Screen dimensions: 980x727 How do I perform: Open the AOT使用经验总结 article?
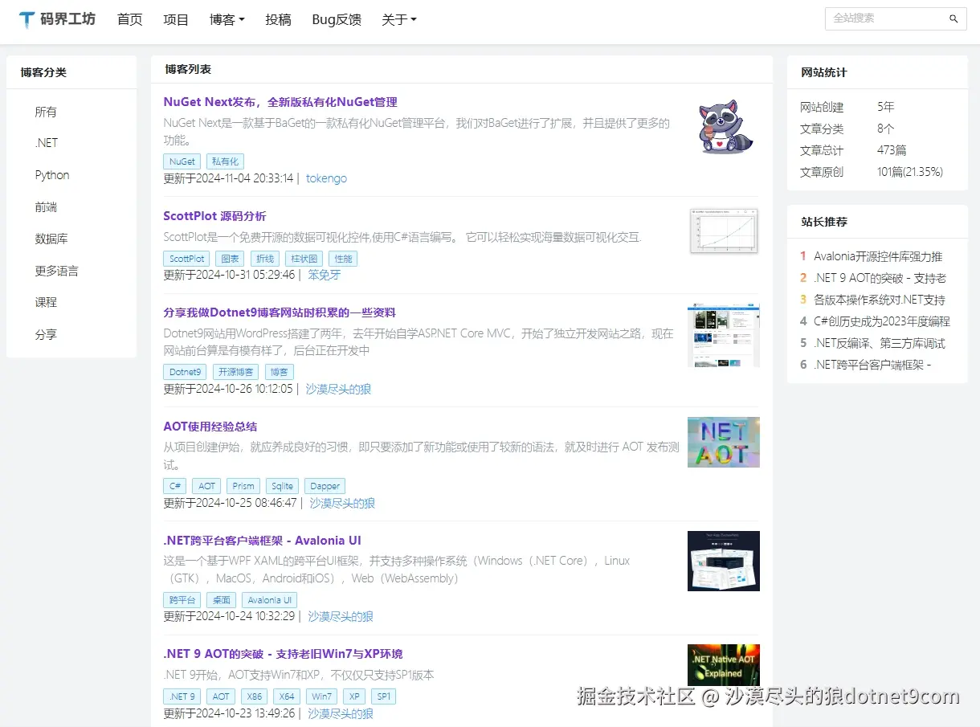210,427
